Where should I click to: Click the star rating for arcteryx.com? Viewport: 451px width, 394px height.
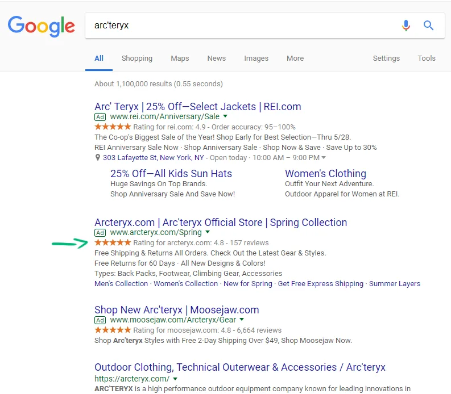coord(113,242)
